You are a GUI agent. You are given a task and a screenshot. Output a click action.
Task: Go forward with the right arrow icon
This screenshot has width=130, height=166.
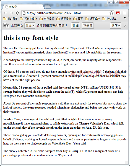click(x=11, y=13)
